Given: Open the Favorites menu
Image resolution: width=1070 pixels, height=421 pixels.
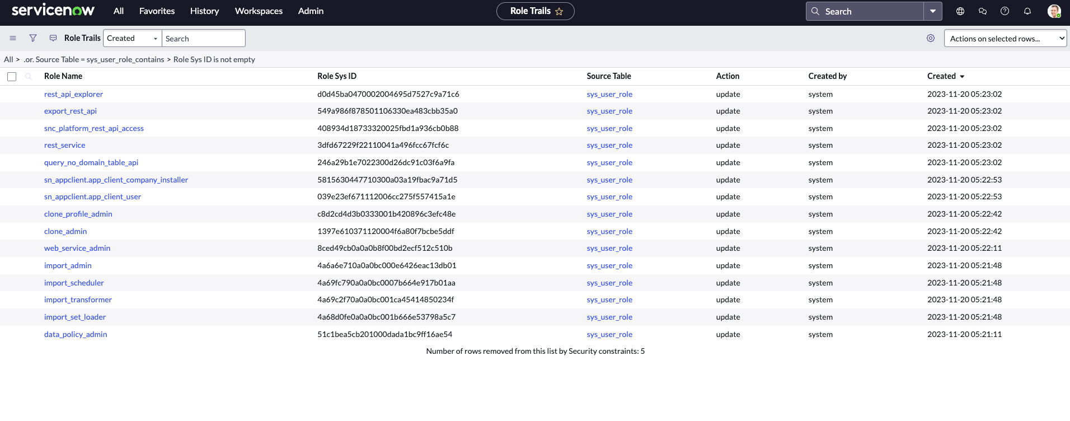Looking at the screenshot, I should [157, 11].
